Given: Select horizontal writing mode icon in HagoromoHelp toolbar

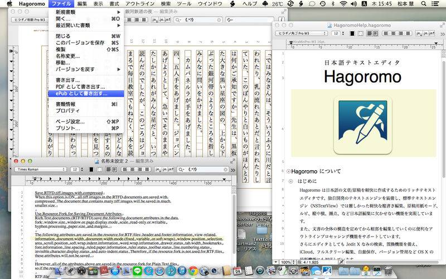Looking at the screenshot, I should click(x=370, y=33).
